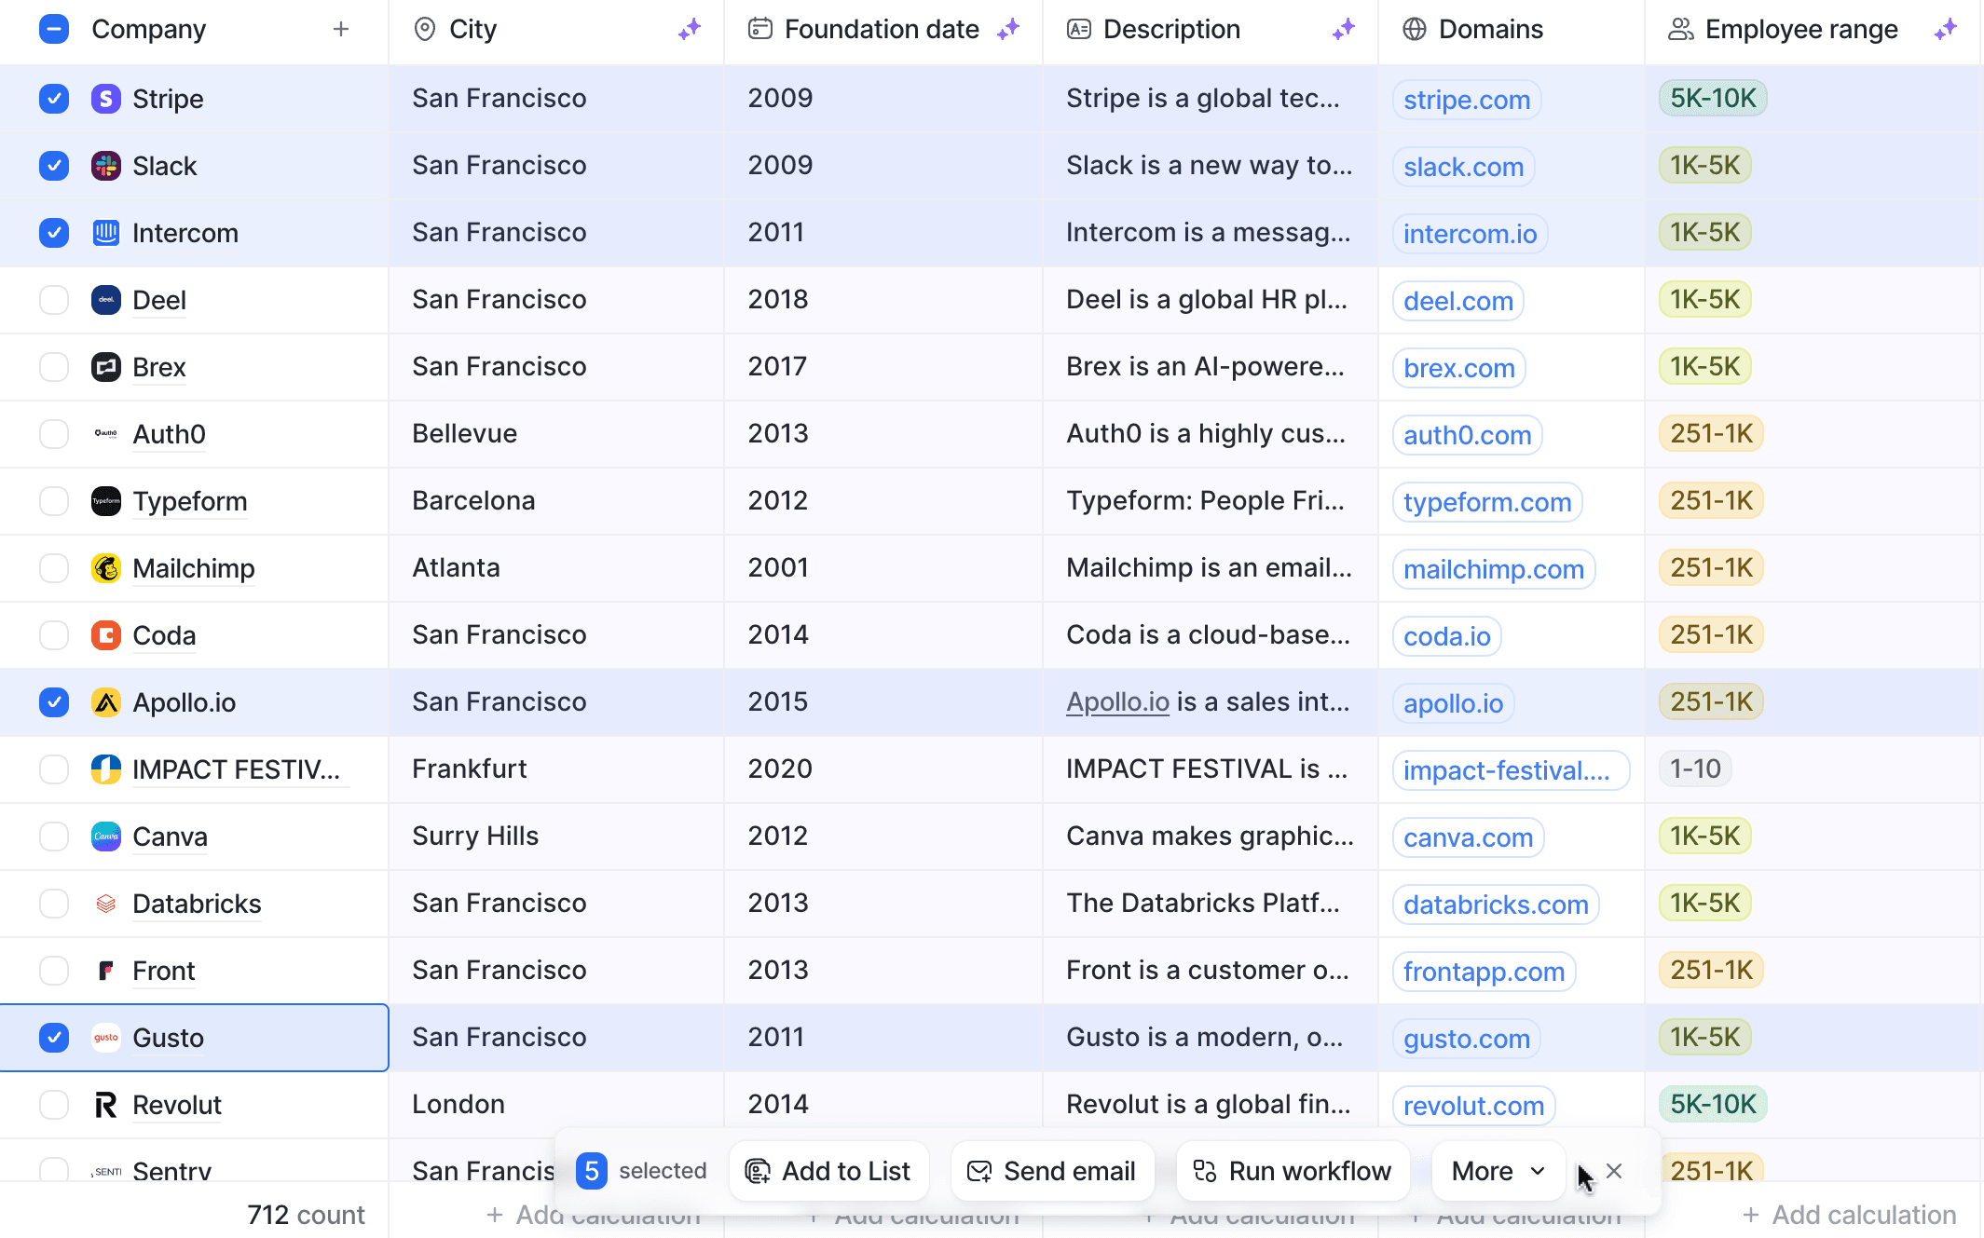Open the typeform.com domain link
The width and height of the screenshot is (1984, 1238).
(1487, 502)
